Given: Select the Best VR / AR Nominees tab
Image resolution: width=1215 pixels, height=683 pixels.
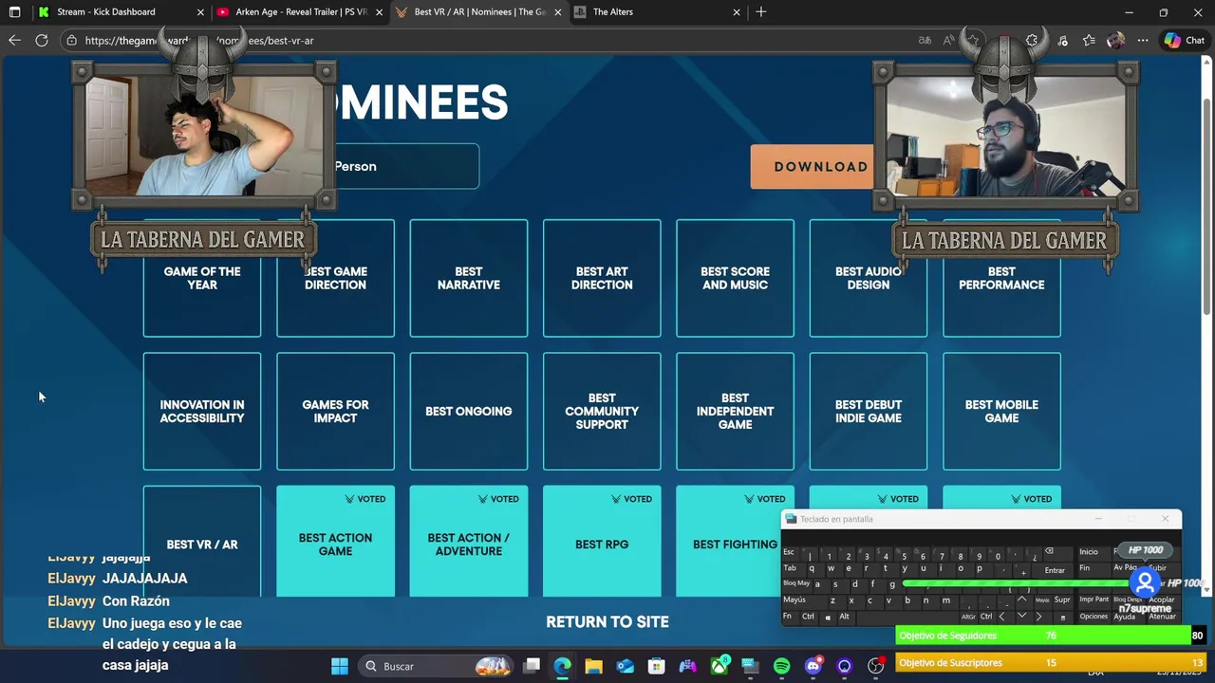Looking at the screenshot, I should tap(480, 12).
